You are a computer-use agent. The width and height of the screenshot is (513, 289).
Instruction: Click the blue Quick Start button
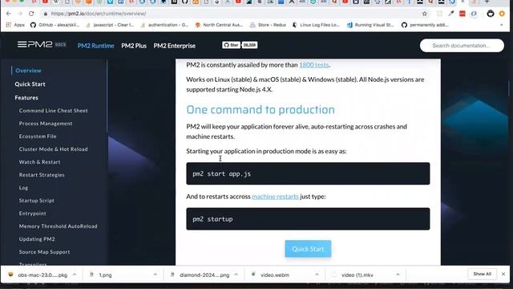coord(308,249)
